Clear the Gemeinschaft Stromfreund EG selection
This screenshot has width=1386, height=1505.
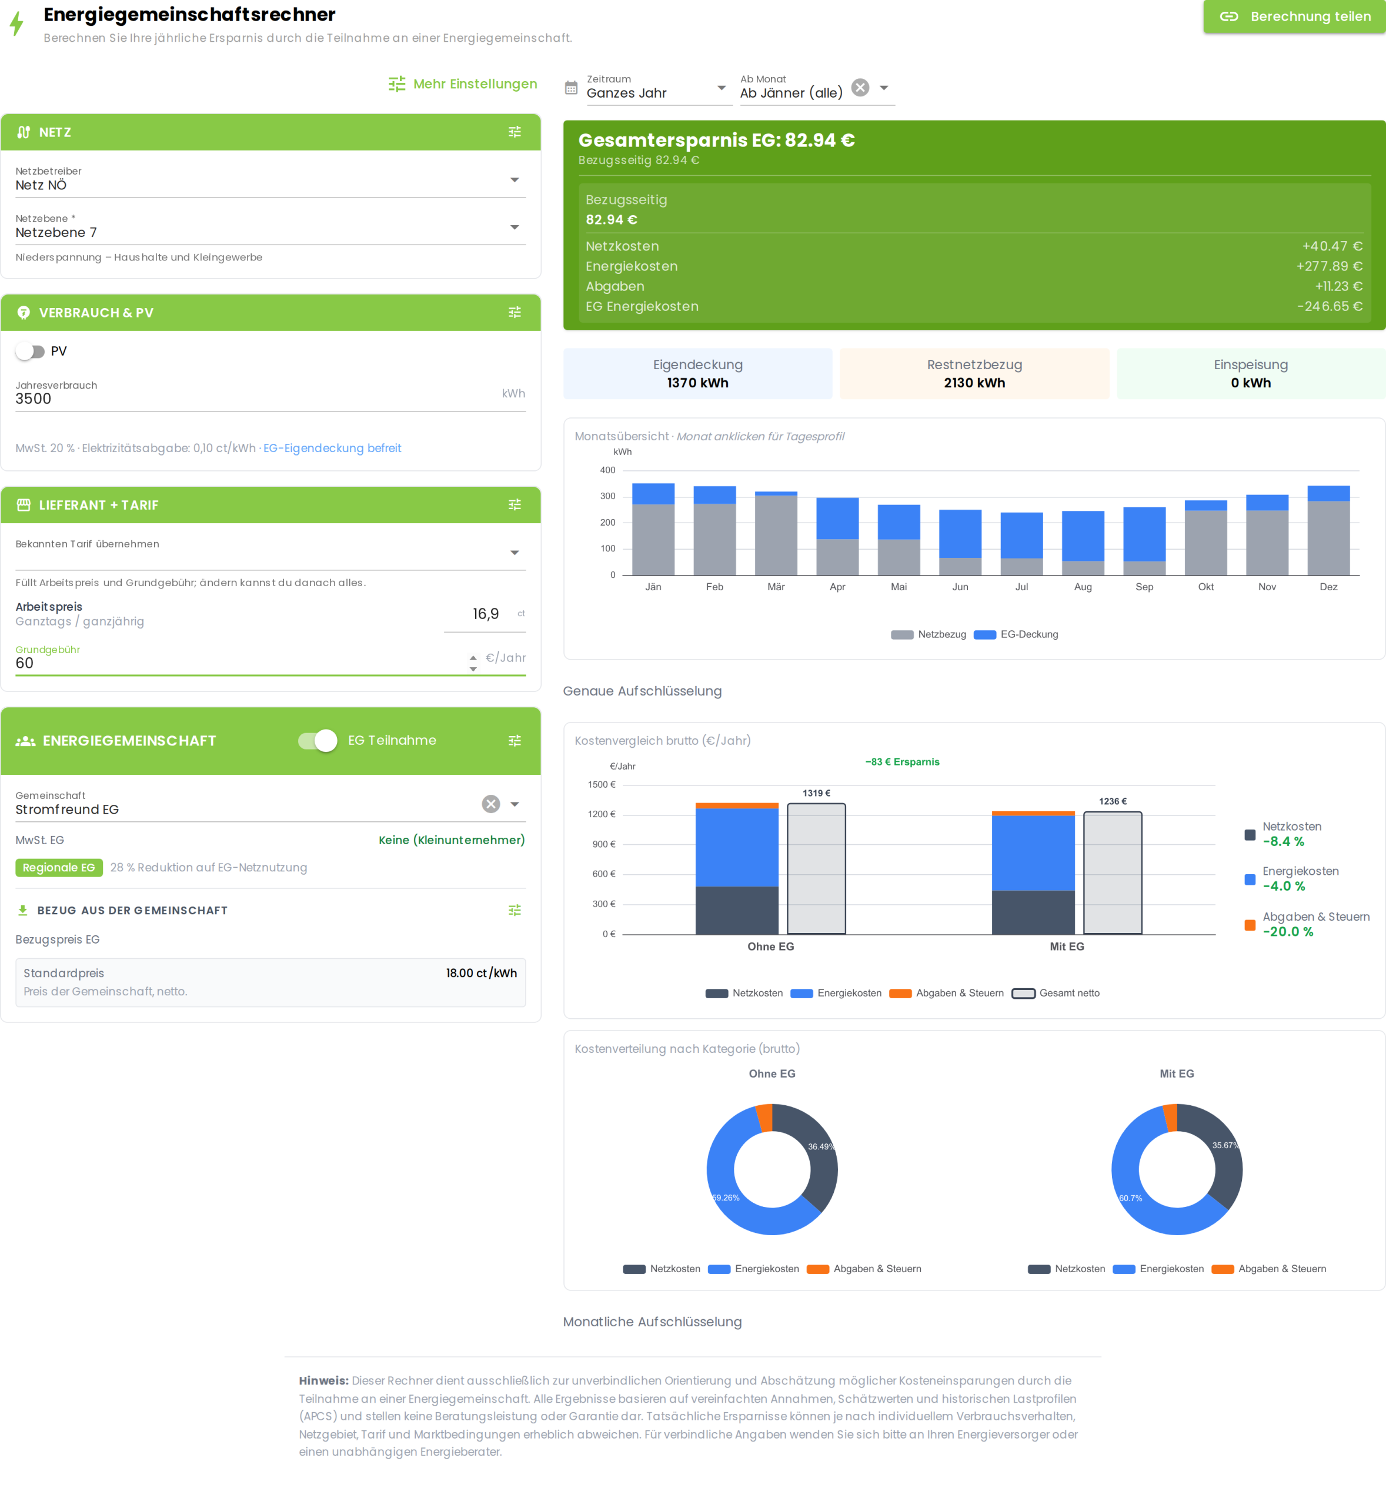[490, 804]
